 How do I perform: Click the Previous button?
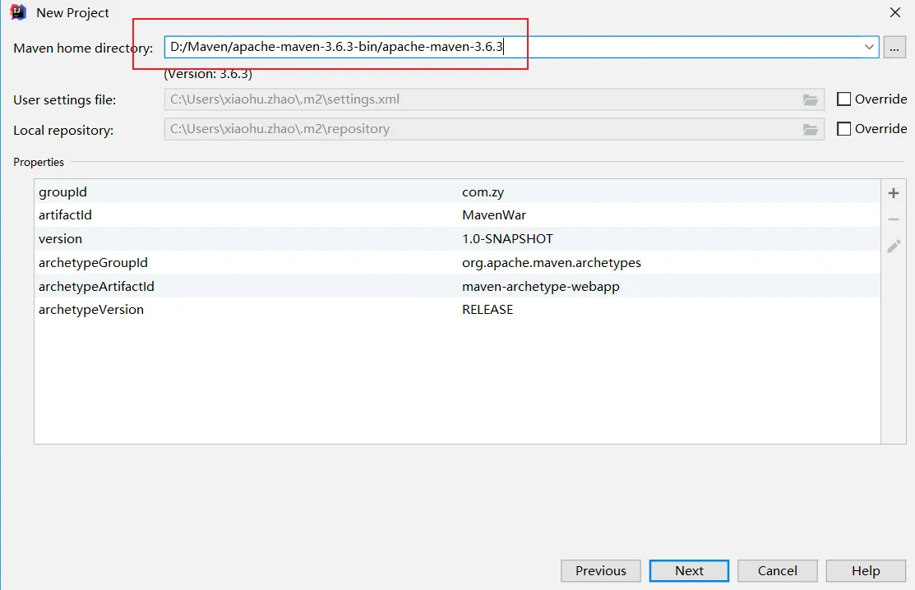click(x=600, y=571)
